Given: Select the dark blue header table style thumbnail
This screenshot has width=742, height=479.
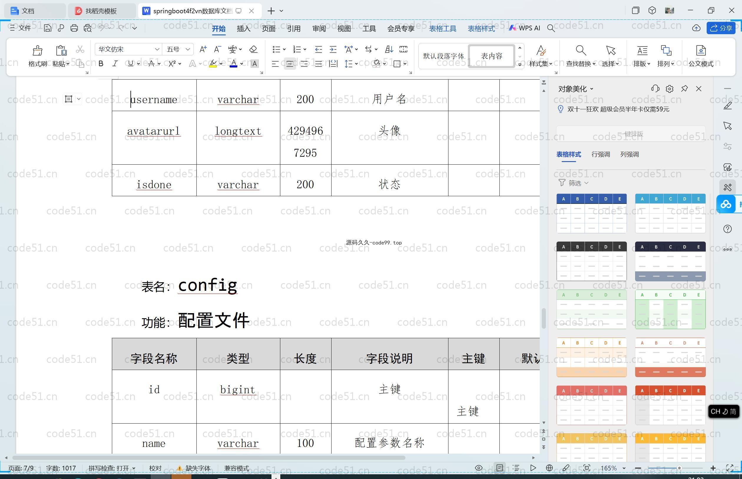Looking at the screenshot, I should (591, 213).
